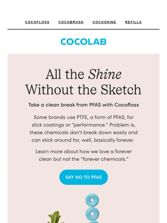Click the headline line Without the Sketch
This screenshot has height=223, width=167.
[x=83, y=90]
